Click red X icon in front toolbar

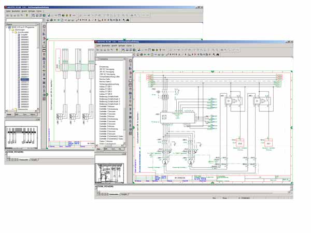tap(195, 54)
